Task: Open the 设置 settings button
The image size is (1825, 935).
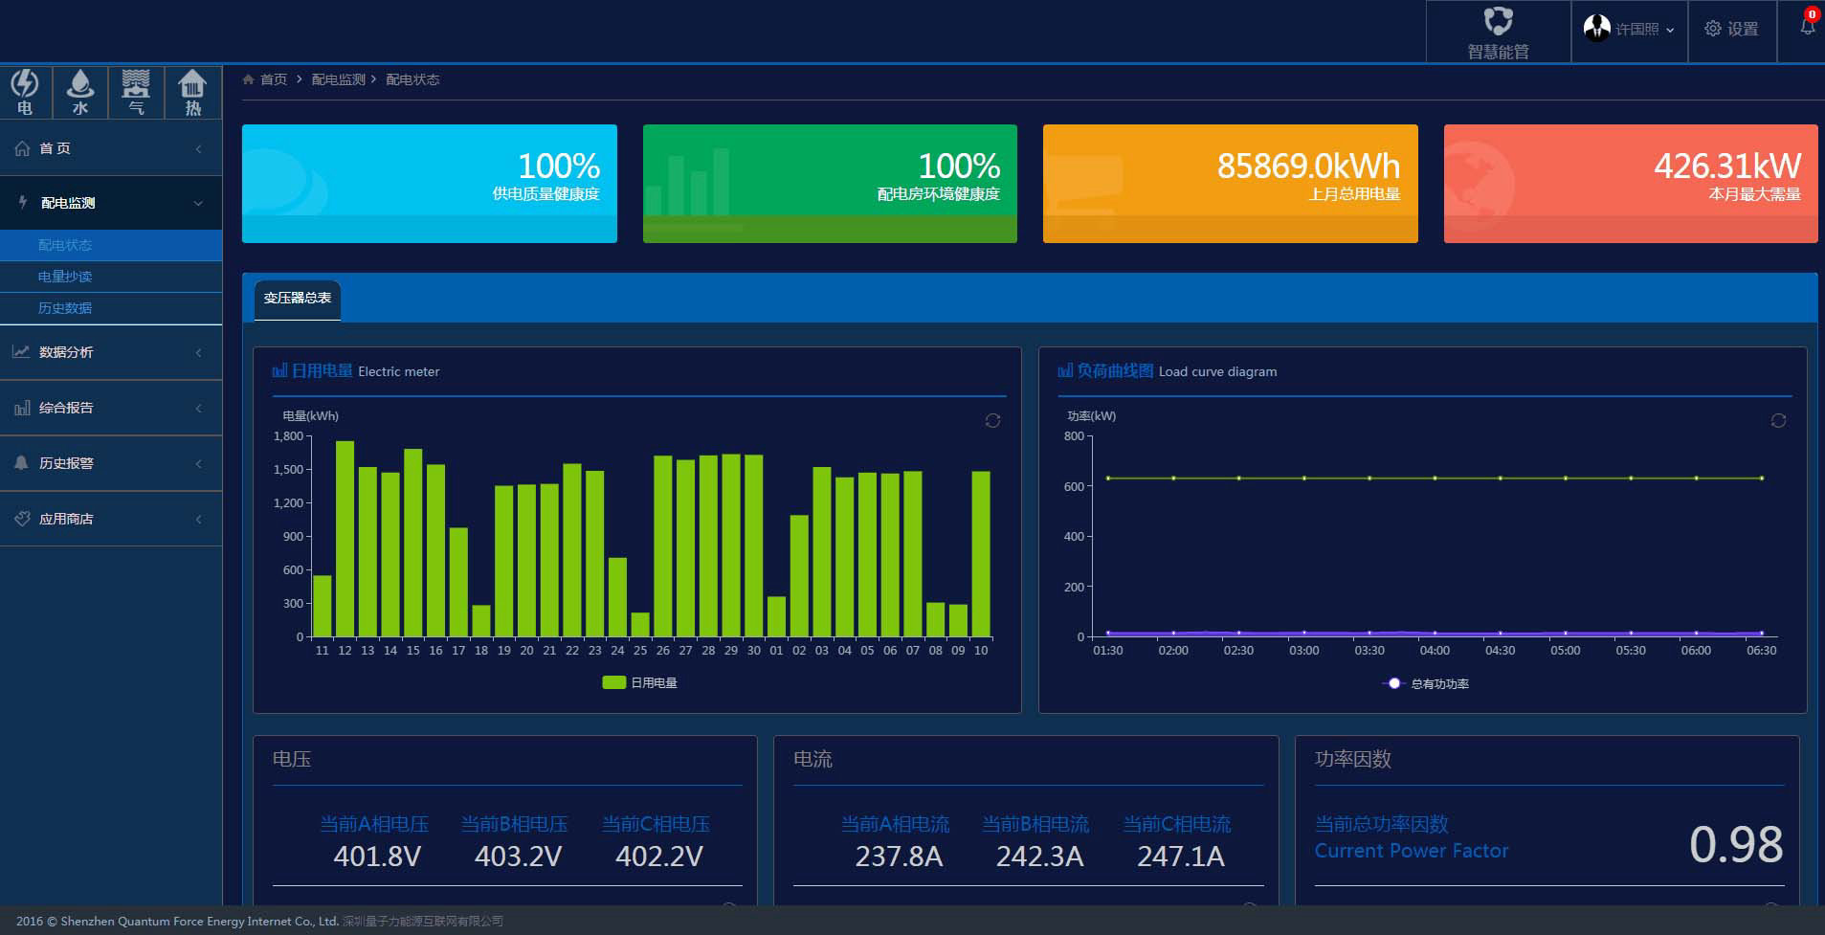Action: pyautogui.click(x=1731, y=30)
